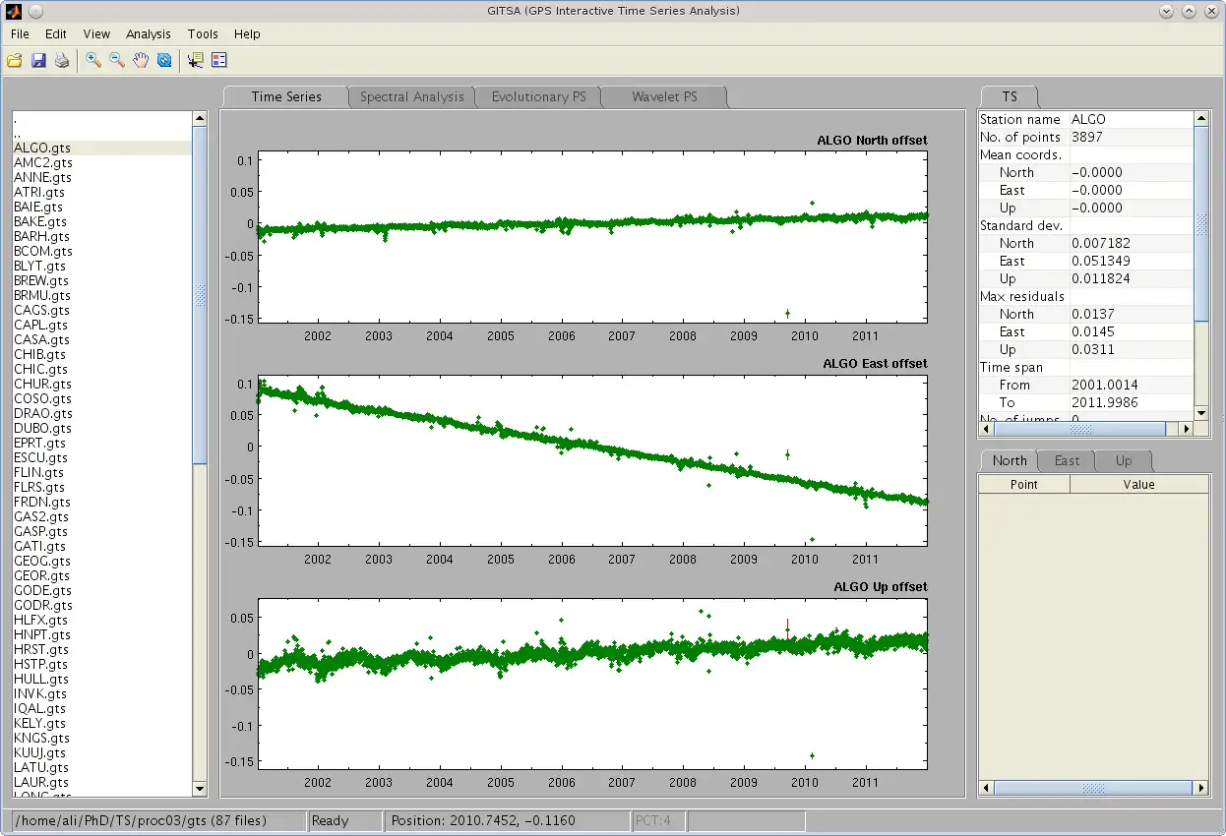Toggle the plot Legend icon
1226x836 pixels.
point(218,61)
